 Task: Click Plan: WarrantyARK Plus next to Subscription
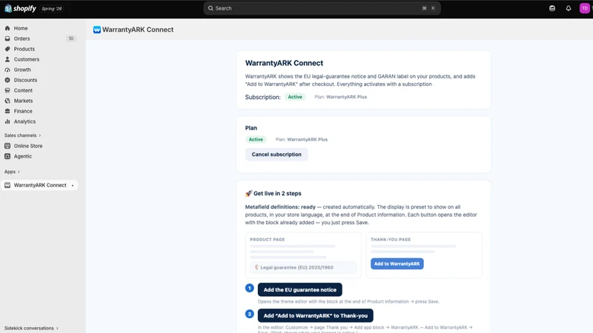pyautogui.click(x=340, y=97)
